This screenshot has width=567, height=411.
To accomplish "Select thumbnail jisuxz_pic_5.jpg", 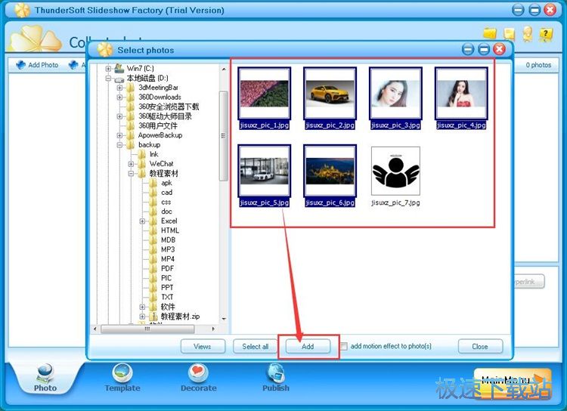I will pos(264,176).
